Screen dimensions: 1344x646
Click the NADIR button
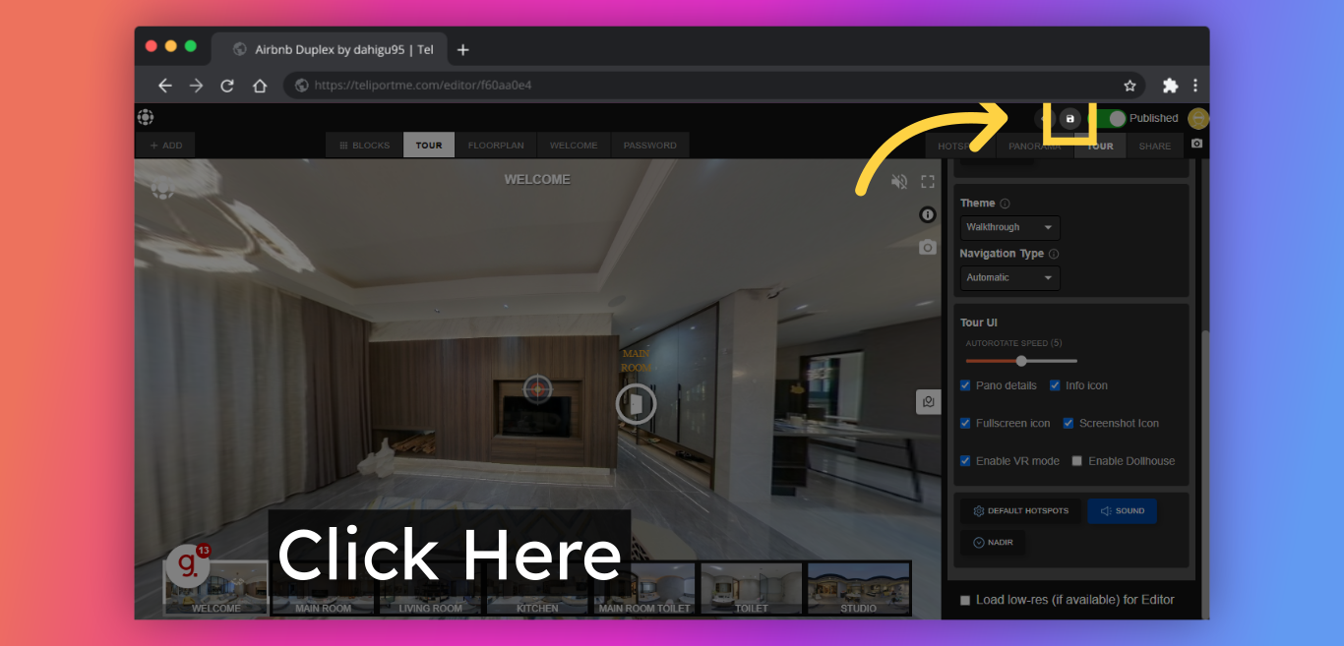coord(993,543)
